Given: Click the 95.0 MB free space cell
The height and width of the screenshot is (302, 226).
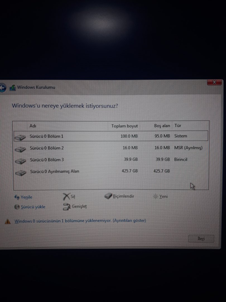Looking at the screenshot, I should coord(162,136).
